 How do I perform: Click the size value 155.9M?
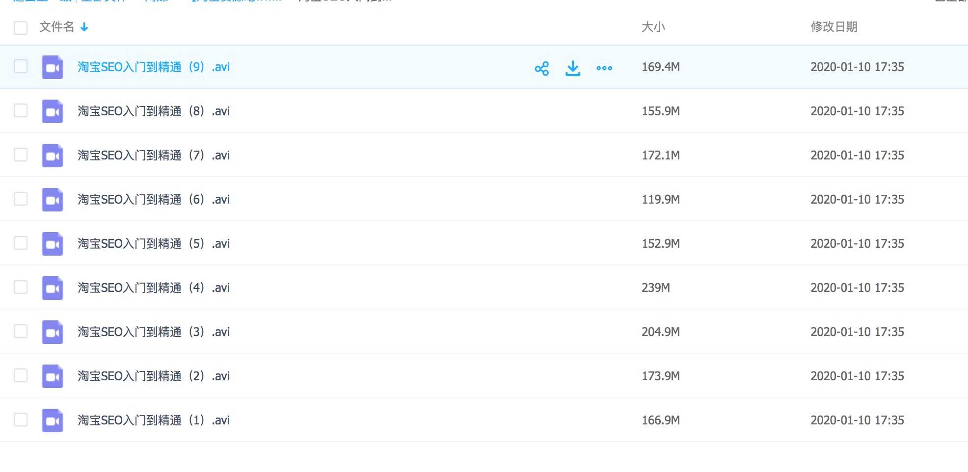point(661,111)
